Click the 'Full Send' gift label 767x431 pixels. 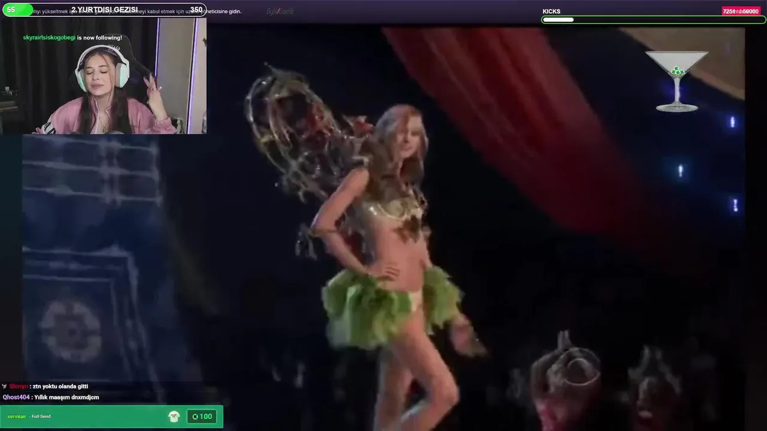pos(41,417)
